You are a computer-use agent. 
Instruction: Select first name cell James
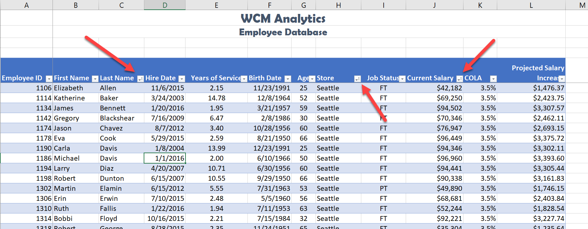click(76, 108)
